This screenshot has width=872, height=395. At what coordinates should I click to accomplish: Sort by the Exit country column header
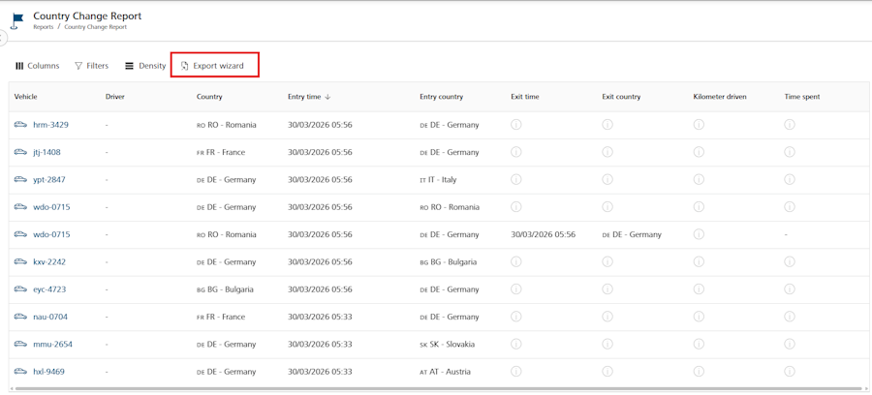(x=621, y=97)
